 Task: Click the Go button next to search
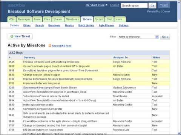(152, 5)
